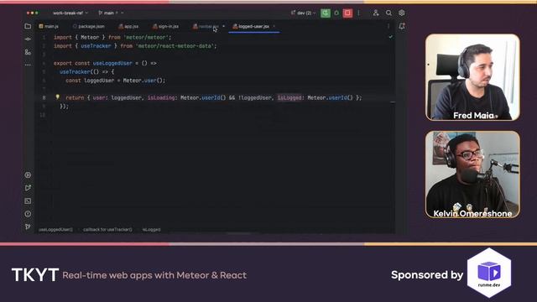Click the Kelvin Omereshone webcam thumbnail
This screenshot has height=302, width=537.
472,174
